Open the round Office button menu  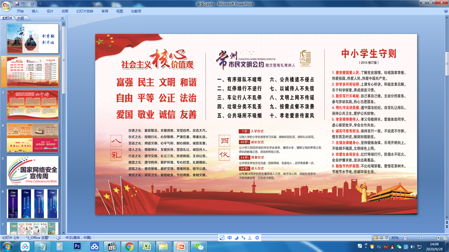point(6,6)
